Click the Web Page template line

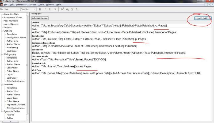pyautogui.click(x=117, y=73)
